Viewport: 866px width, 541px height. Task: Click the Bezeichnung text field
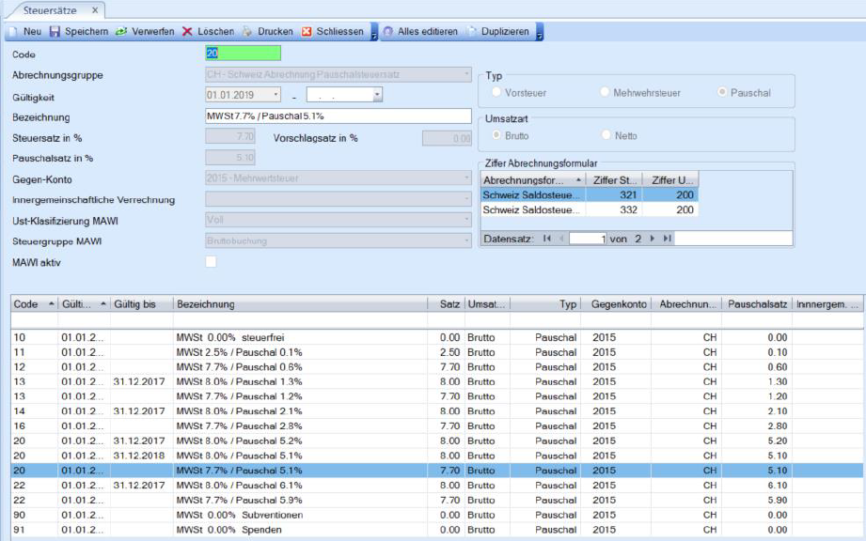338,116
